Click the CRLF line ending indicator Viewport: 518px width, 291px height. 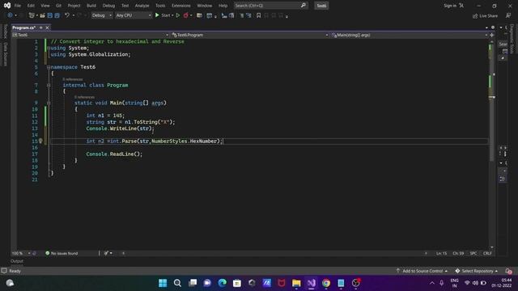coord(487,253)
